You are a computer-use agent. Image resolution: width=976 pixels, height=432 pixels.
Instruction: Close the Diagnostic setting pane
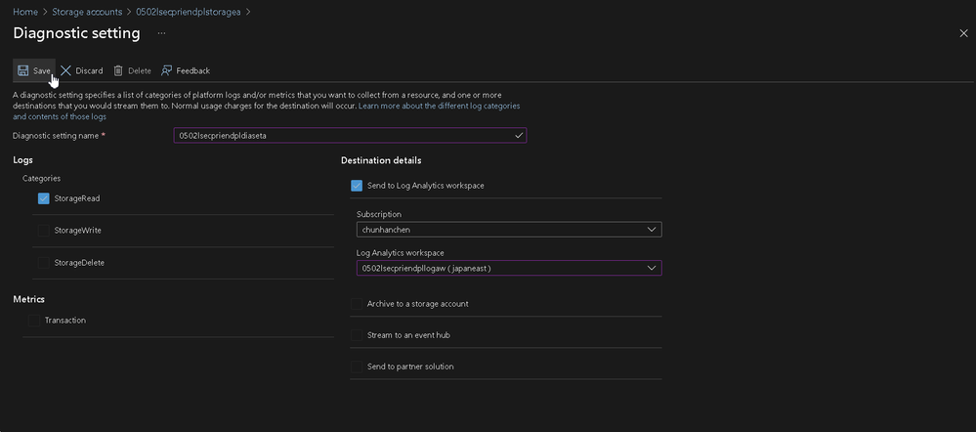pyautogui.click(x=963, y=33)
